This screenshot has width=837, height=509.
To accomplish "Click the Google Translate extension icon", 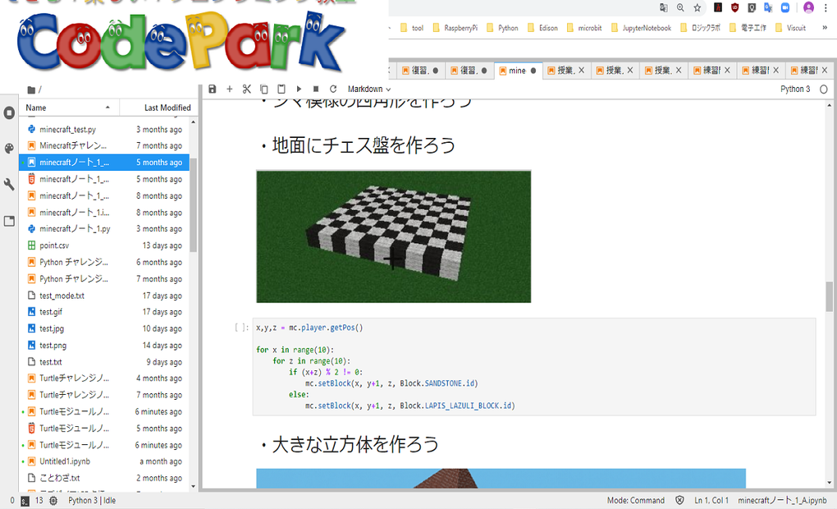I will pyautogui.click(x=768, y=7).
